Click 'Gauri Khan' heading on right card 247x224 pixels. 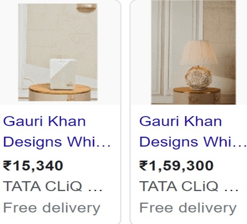(x=181, y=121)
